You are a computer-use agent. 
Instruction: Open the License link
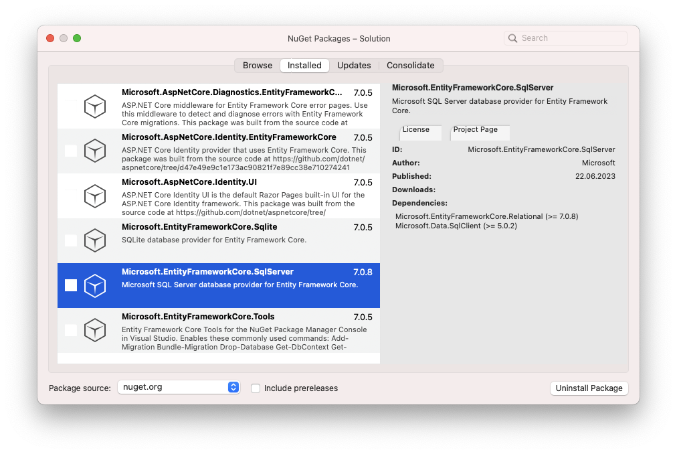[421, 133]
